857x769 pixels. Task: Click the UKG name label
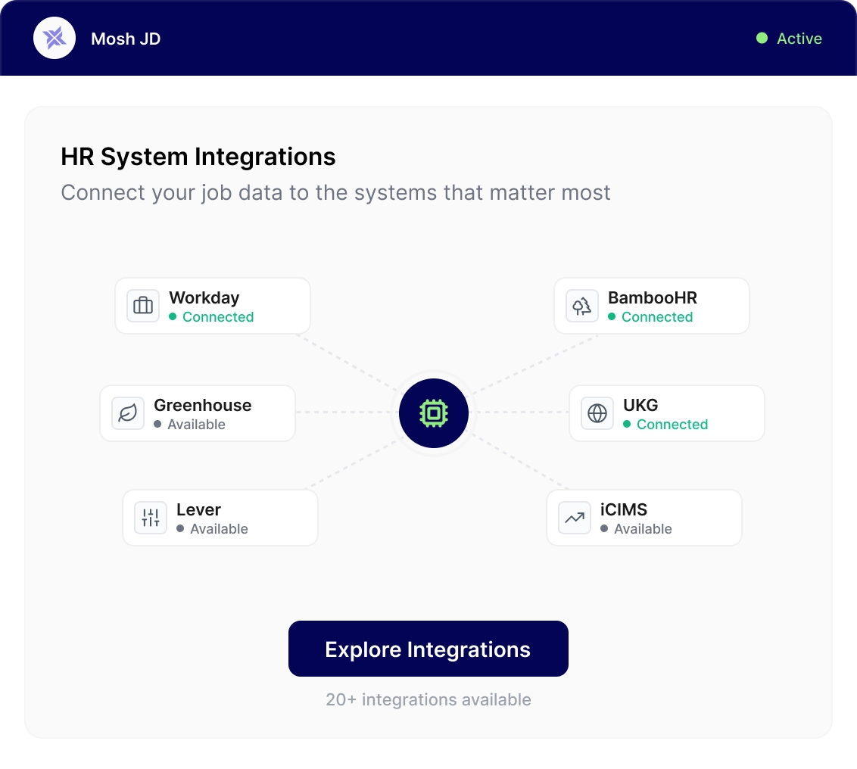[x=640, y=406]
